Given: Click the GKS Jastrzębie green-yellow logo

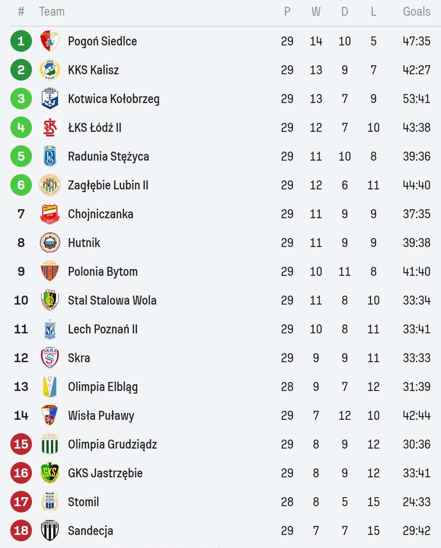Looking at the screenshot, I should (x=49, y=473).
